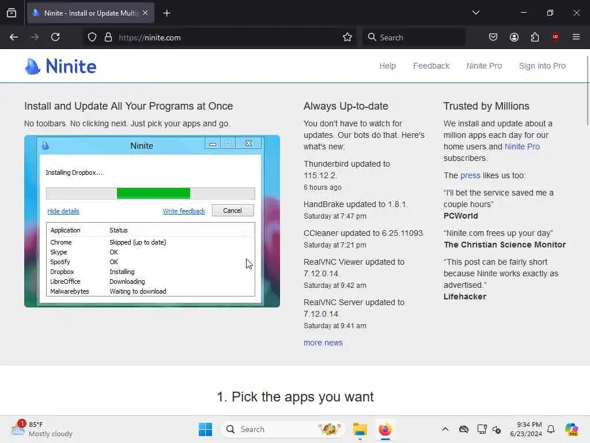Open the OneDrive cloud tray icon
This screenshot has height=443, width=590.
(464, 429)
